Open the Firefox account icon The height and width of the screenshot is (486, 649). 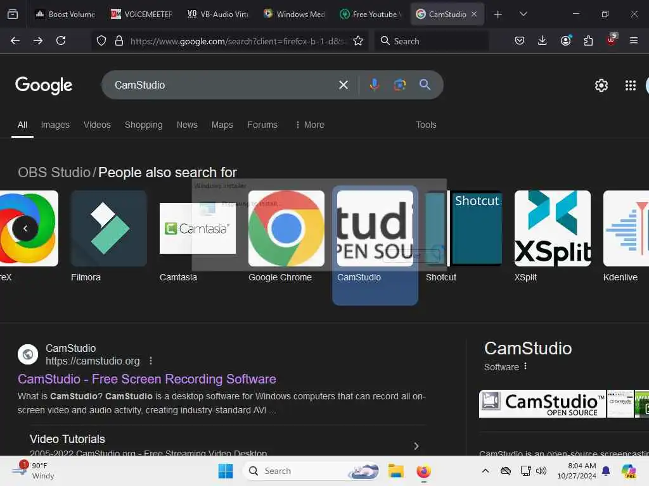pos(565,40)
